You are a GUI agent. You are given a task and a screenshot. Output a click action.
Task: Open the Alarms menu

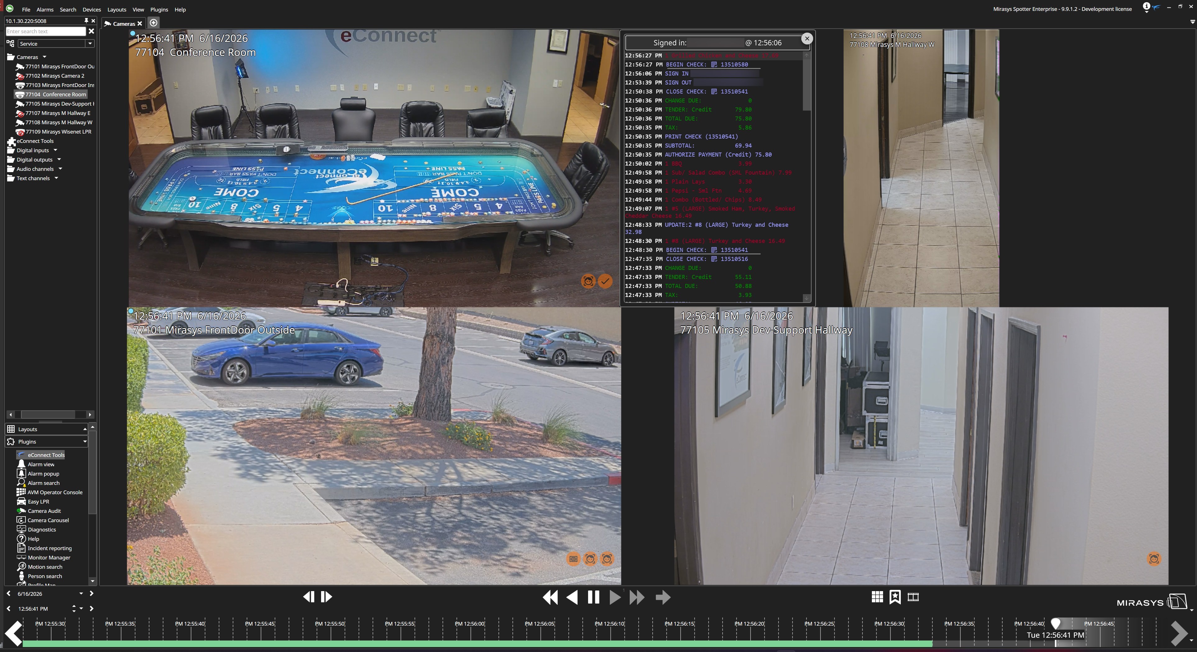coord(45,9)
